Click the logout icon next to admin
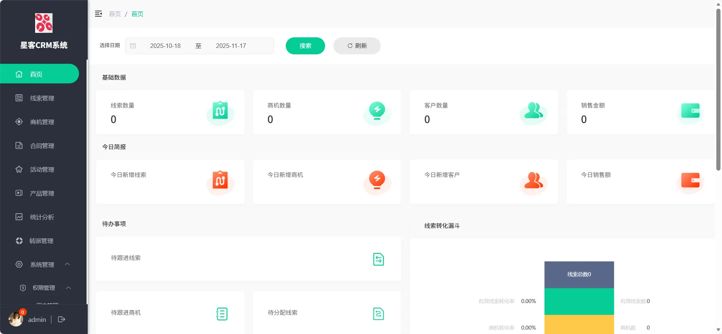 point(62,319)
